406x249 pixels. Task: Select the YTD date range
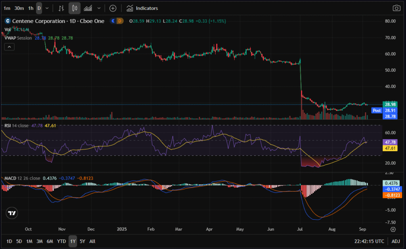61,241
